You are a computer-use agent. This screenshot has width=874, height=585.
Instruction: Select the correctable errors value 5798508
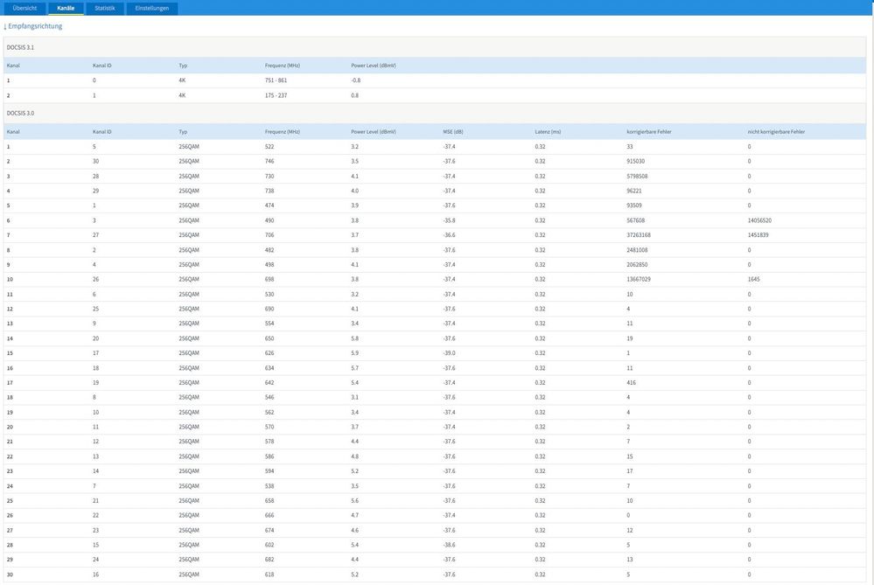point(637,176)
